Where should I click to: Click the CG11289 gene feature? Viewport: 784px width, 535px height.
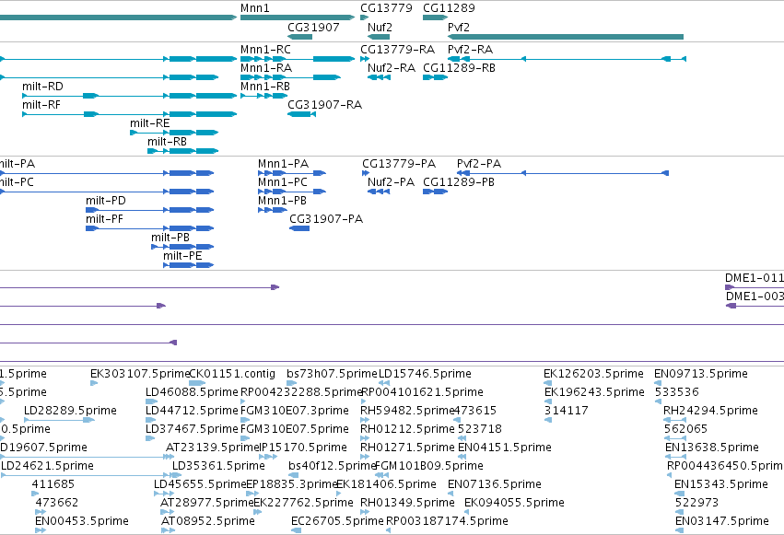coord(435,17)
